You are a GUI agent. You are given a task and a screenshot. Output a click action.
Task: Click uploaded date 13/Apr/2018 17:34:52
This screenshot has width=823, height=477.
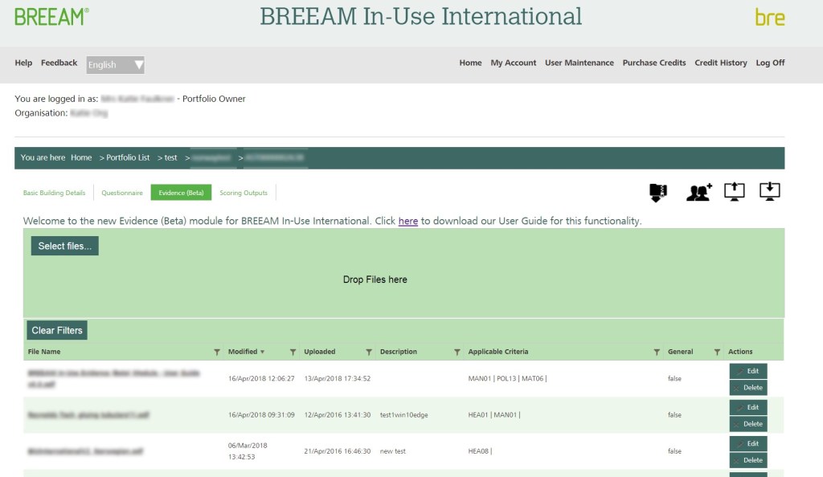(x=337, y=378)
